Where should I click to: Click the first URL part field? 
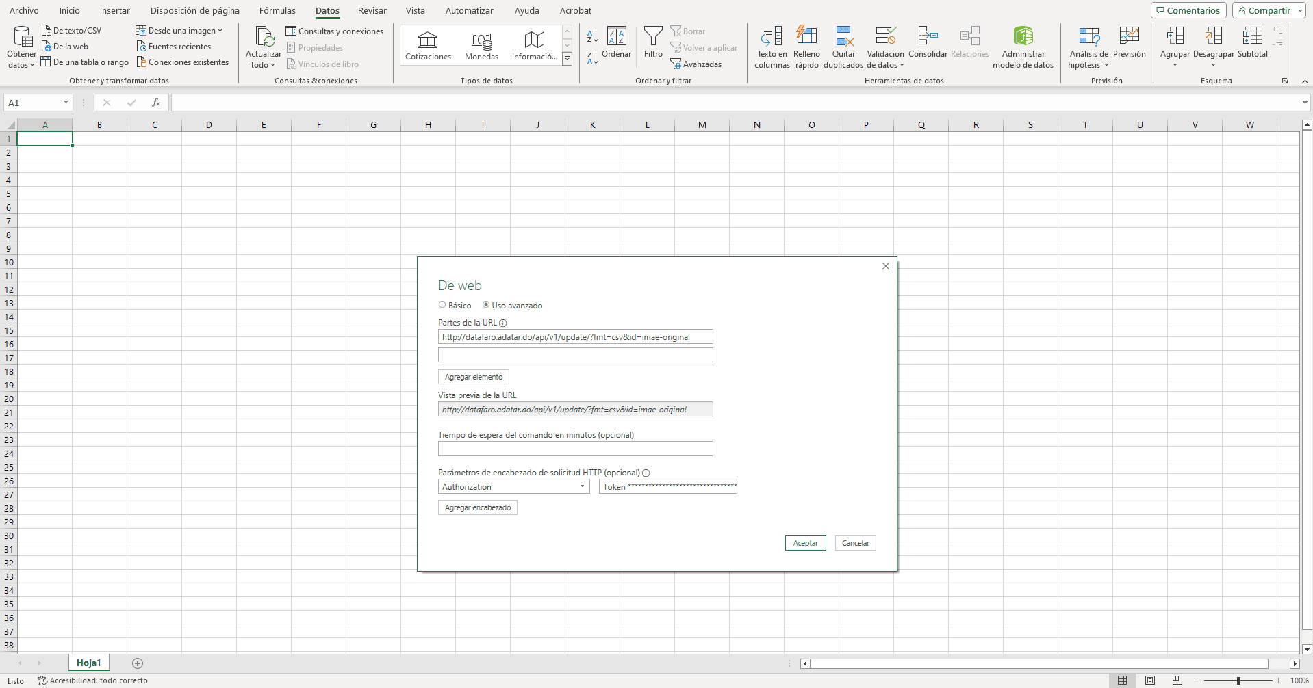(x=576, y=336)
